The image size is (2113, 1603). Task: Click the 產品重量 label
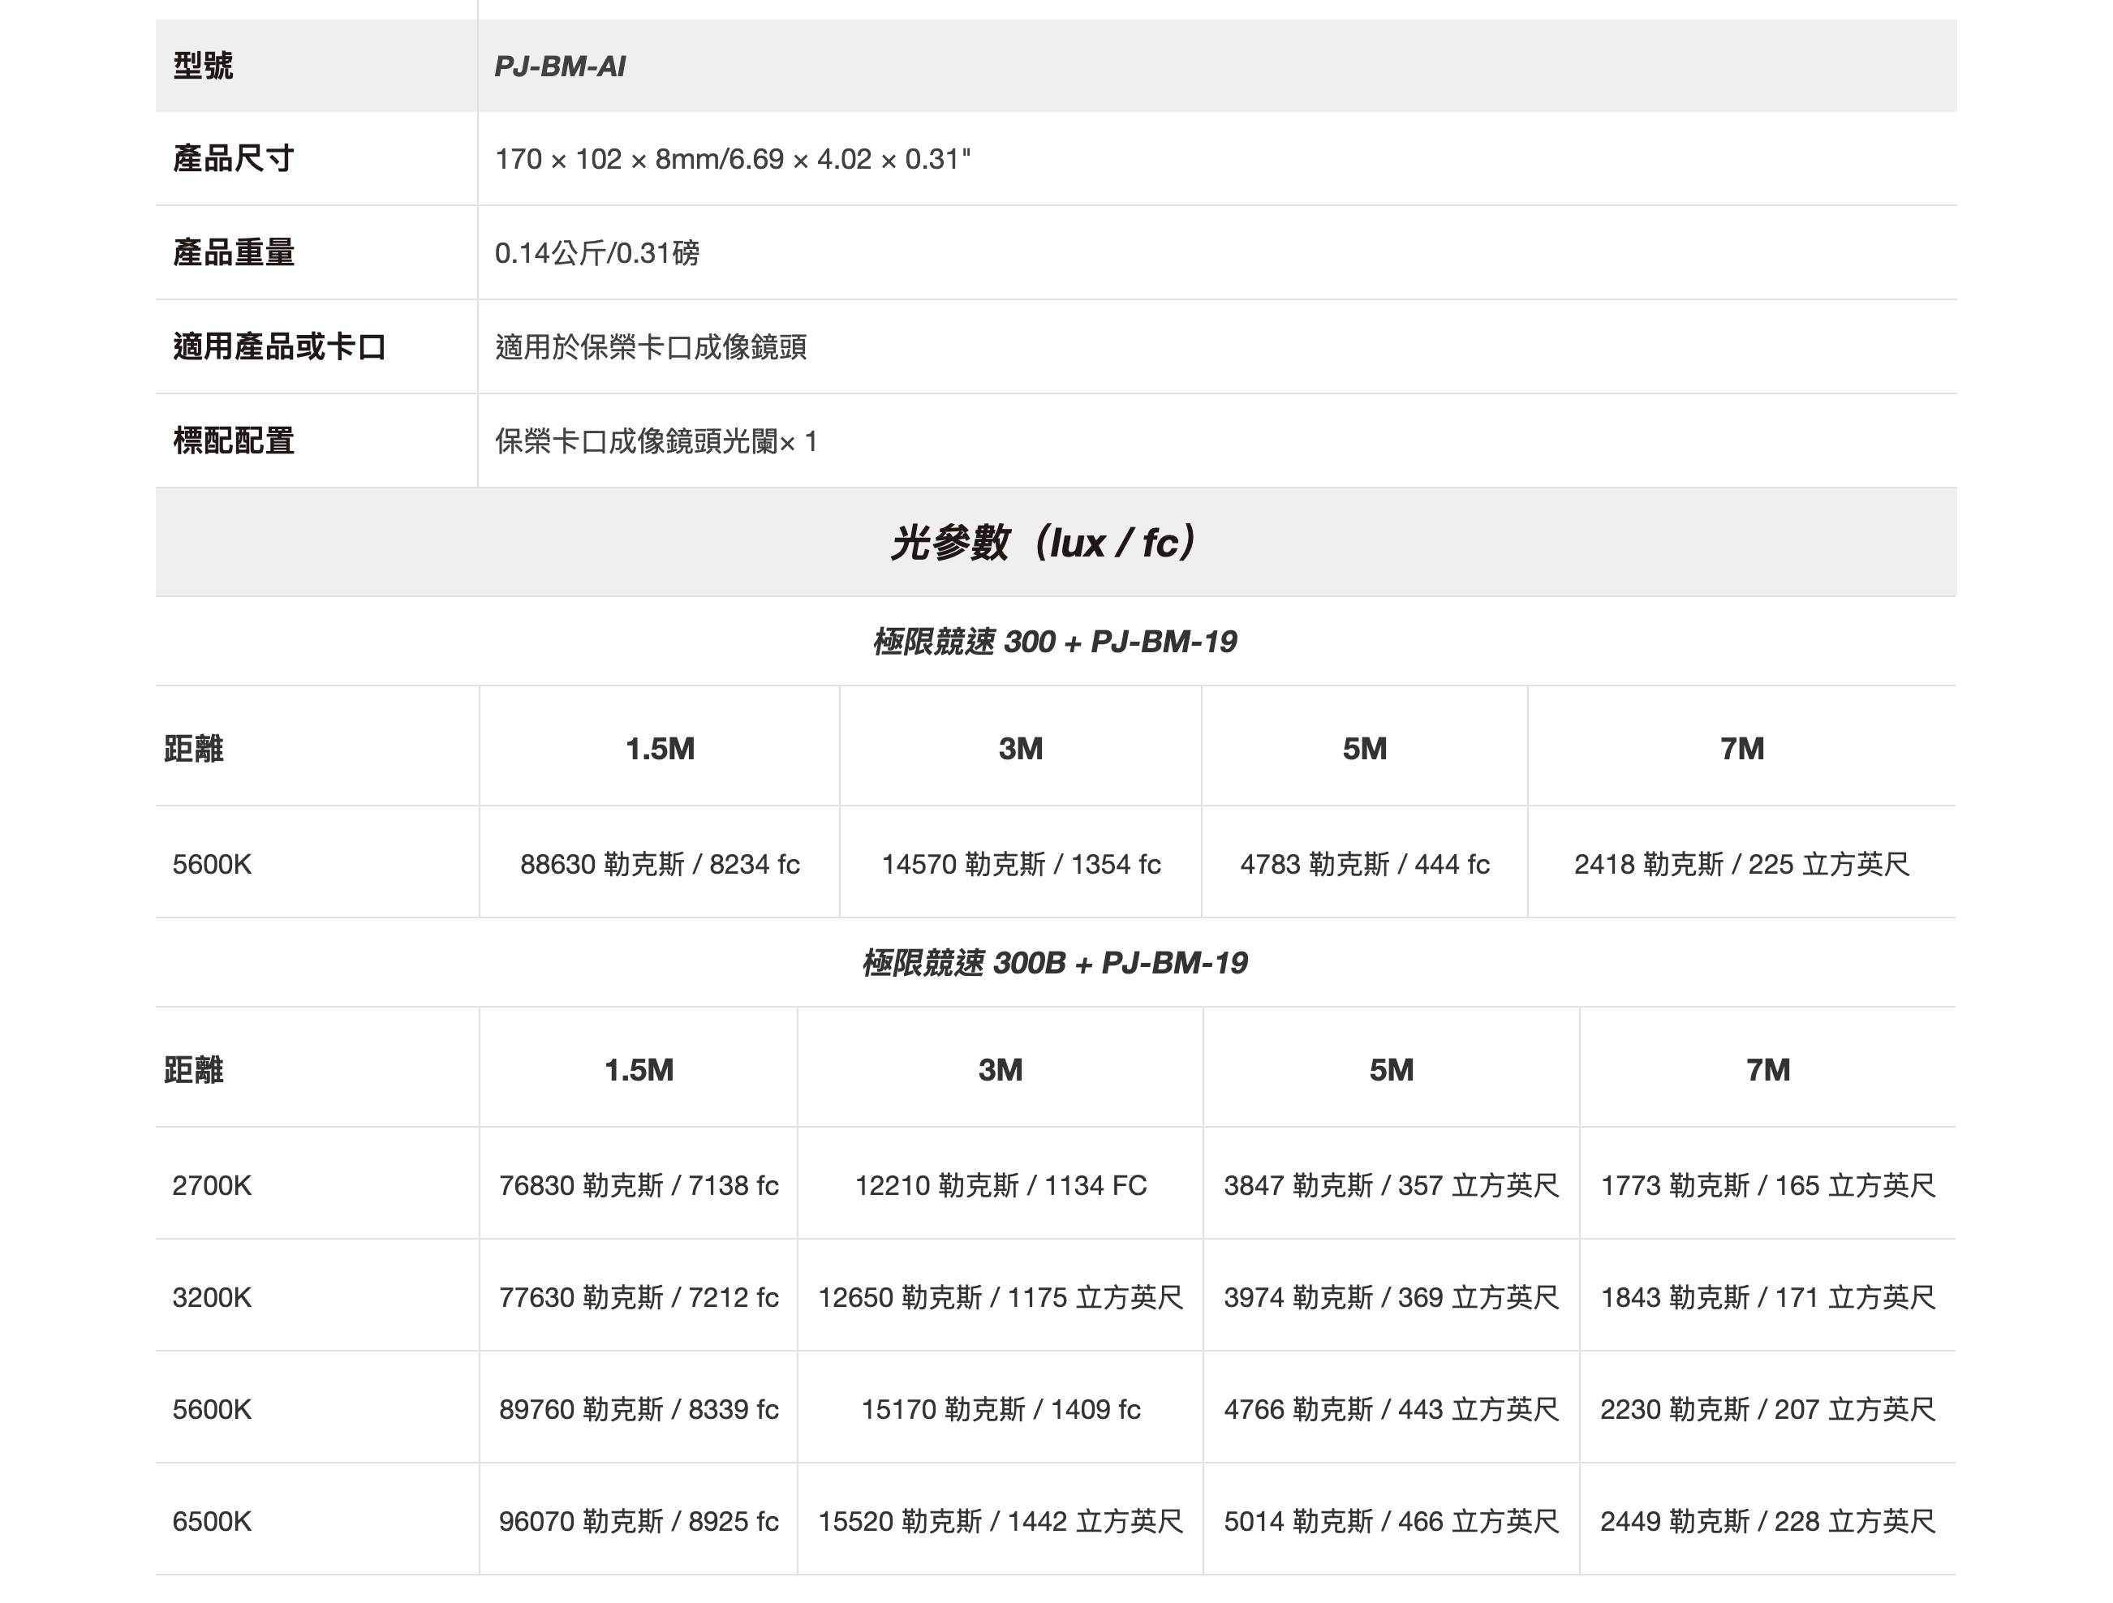coord(233,252)
